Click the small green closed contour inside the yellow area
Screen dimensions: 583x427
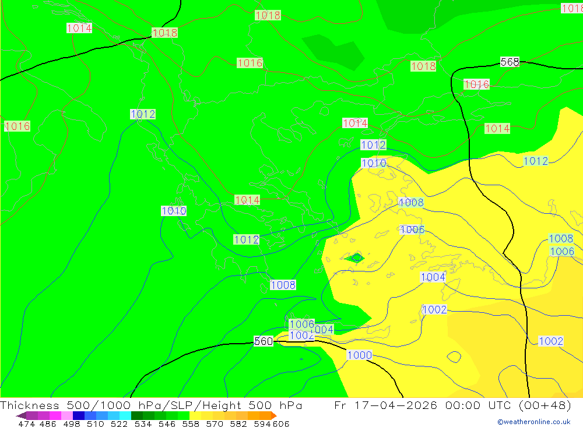coord(356,257)
